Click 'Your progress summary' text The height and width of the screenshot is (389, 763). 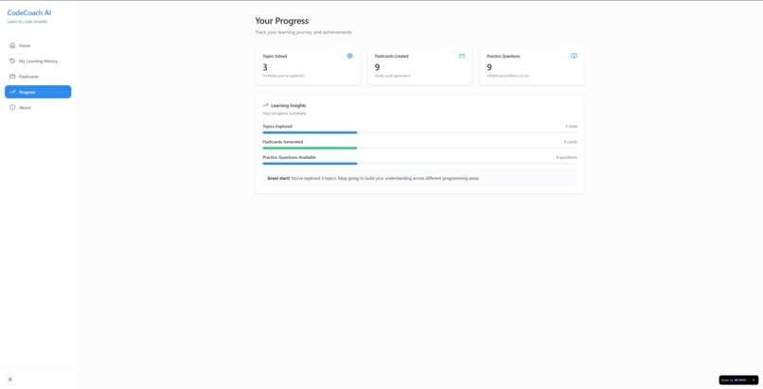(x=284, y=114)
